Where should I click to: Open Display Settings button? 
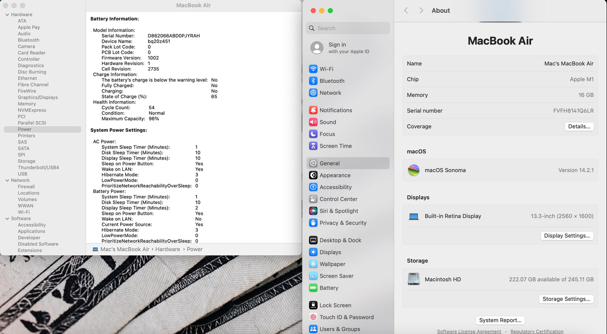pyautogui.click(x=567, y=236)
